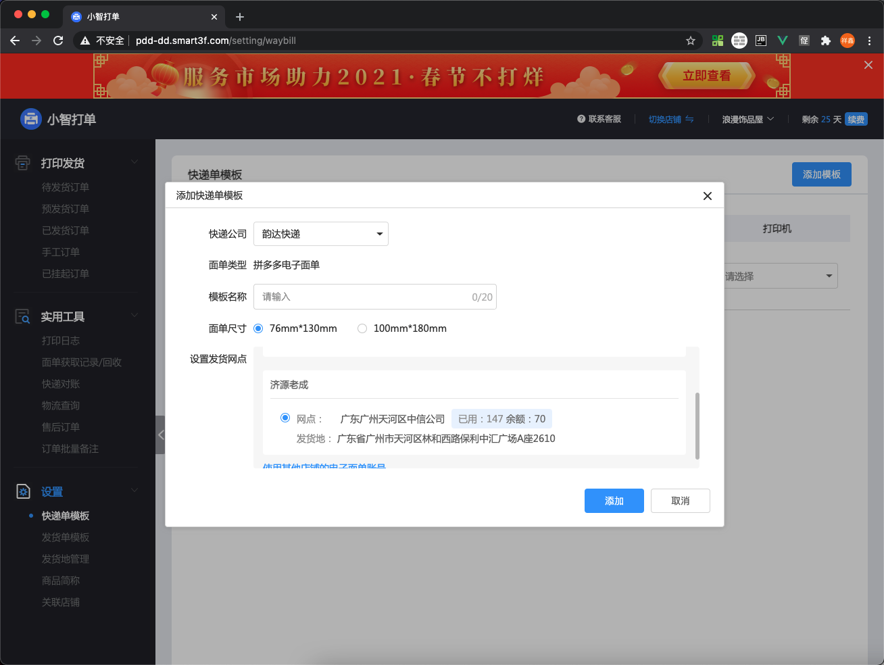This screenshot has width=884, height=665.
Task: Open 手工订单 in sidebar
Action: click(61, 252)
